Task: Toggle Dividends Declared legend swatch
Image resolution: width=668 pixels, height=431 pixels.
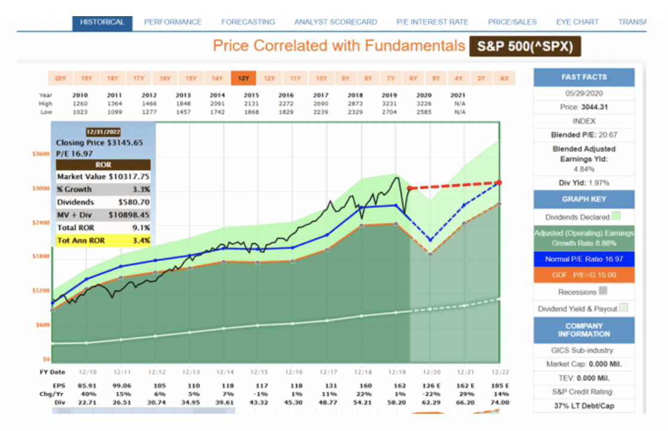Action: (x=616, y=216)
